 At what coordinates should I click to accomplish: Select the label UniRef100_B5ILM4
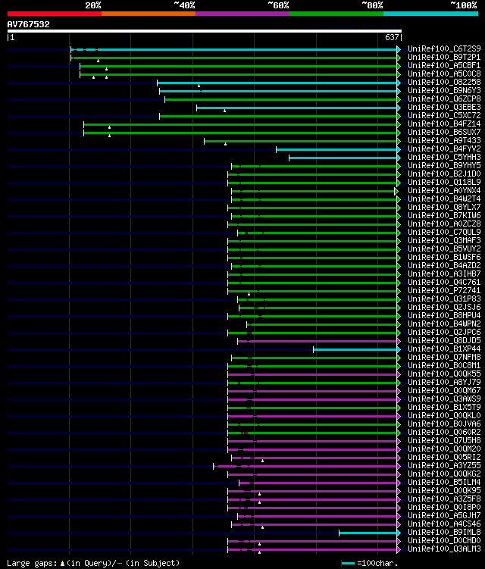(444, 483)
